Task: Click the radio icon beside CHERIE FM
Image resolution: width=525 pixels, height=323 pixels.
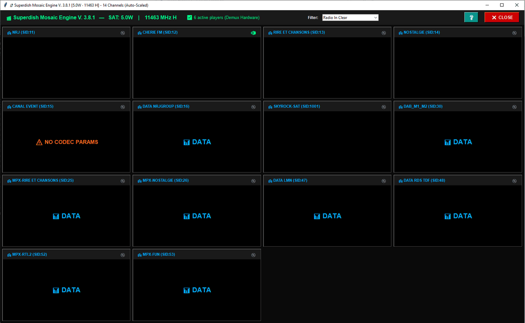Action: pyautogui.click(x=140, y=33)
